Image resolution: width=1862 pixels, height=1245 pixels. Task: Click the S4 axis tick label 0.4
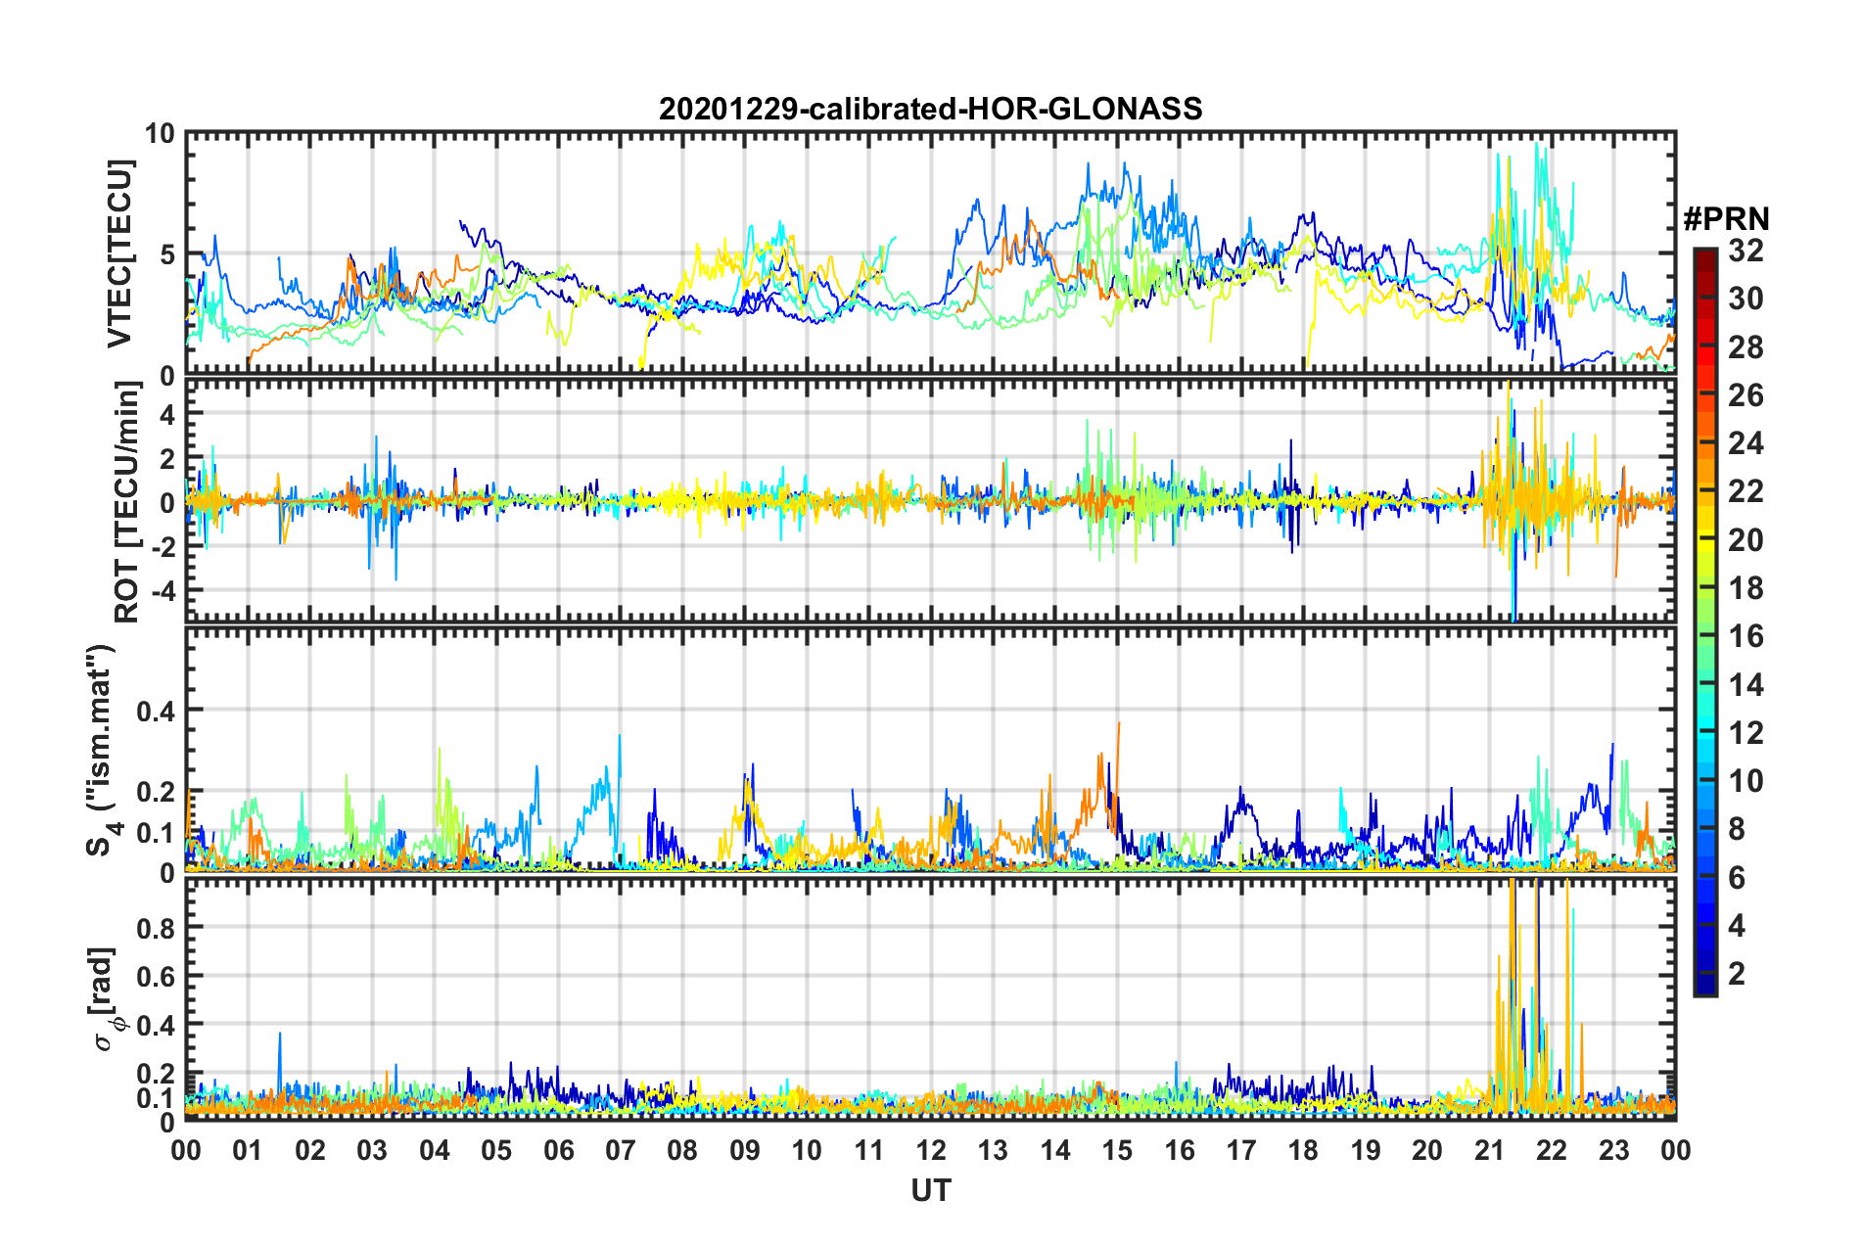point(157,711)
